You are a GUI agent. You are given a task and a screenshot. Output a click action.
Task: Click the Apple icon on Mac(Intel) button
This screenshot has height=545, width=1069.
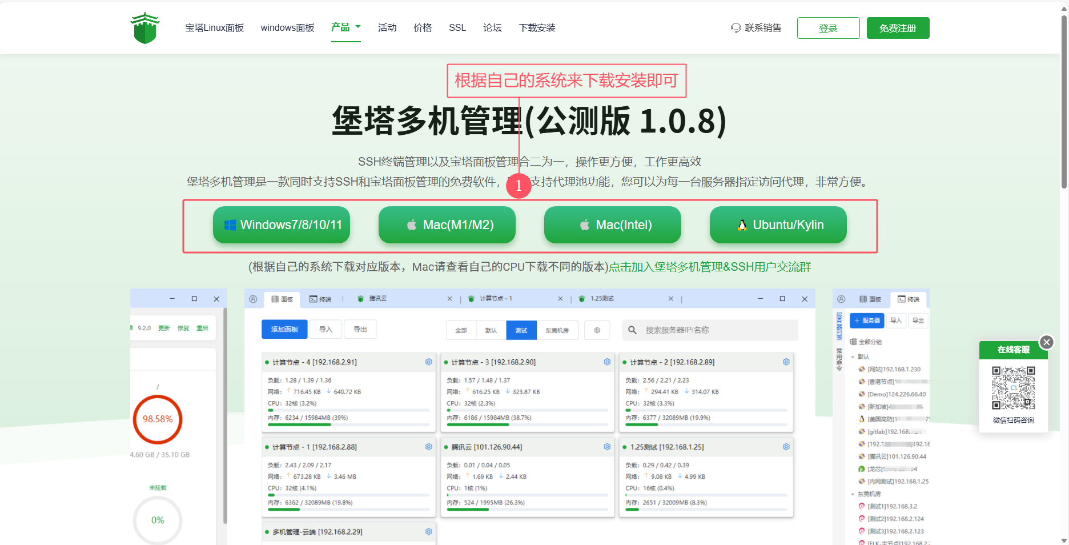coord(584,225)
